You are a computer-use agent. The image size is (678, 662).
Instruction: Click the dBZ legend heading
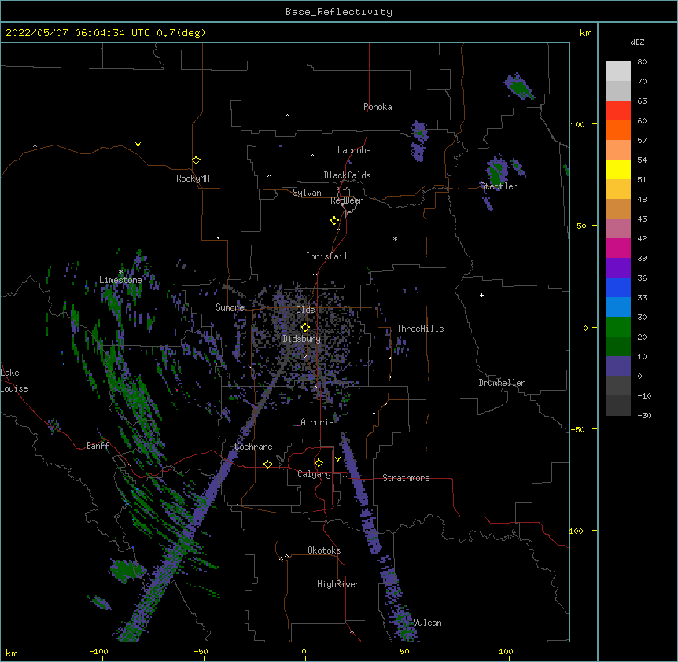637,42
